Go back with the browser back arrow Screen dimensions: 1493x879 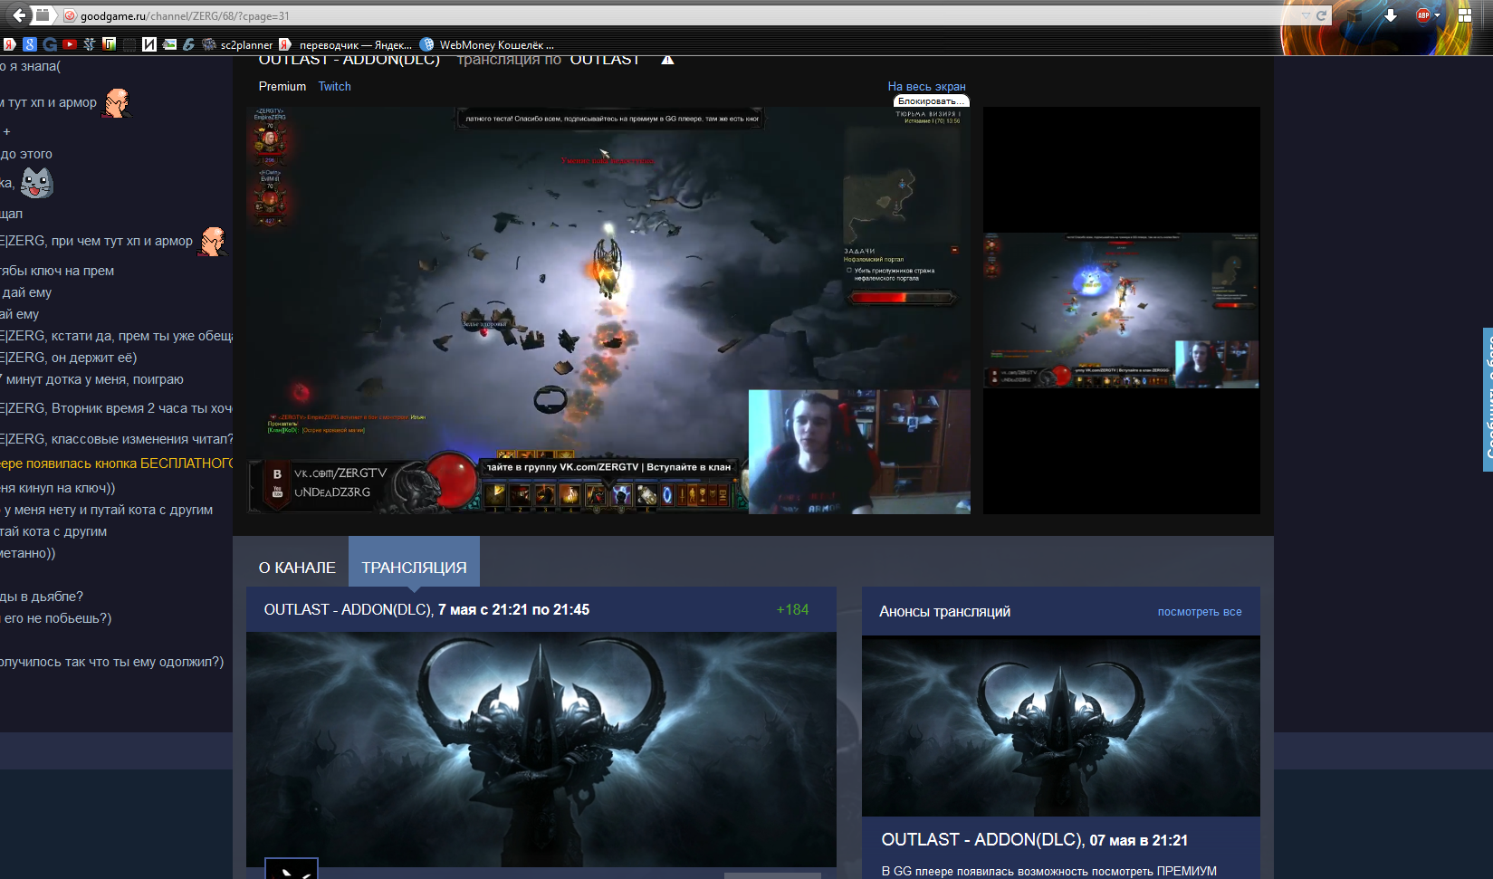19,15
